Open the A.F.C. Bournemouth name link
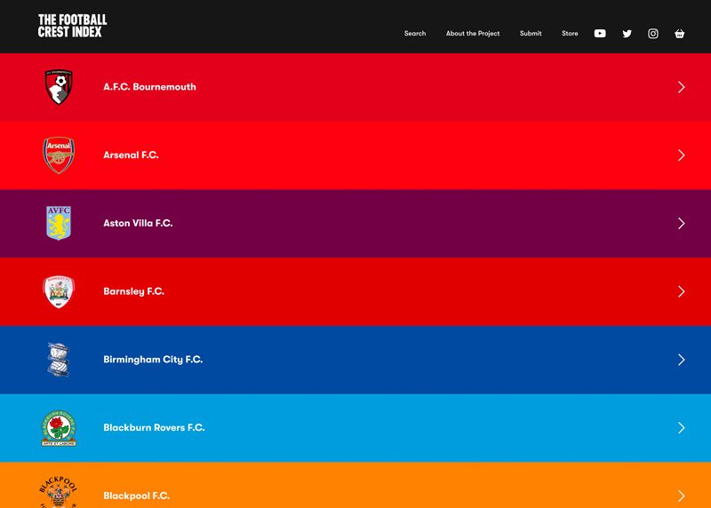The height and width of the screenshot is (508, 711). pos(149,87)
